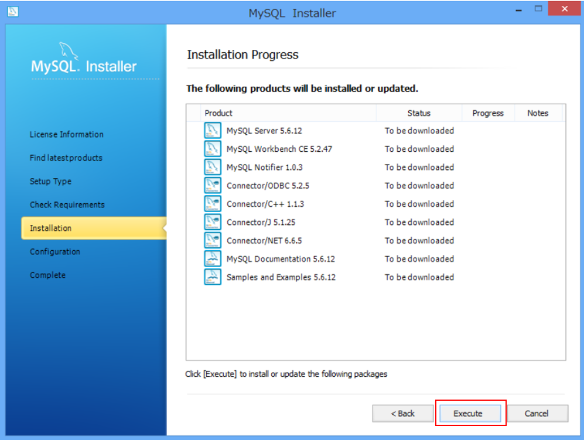The image size is (584, 440).
Task: Select the MySQL Notifier 1.0.3 row text
Action: coord(264,168)
